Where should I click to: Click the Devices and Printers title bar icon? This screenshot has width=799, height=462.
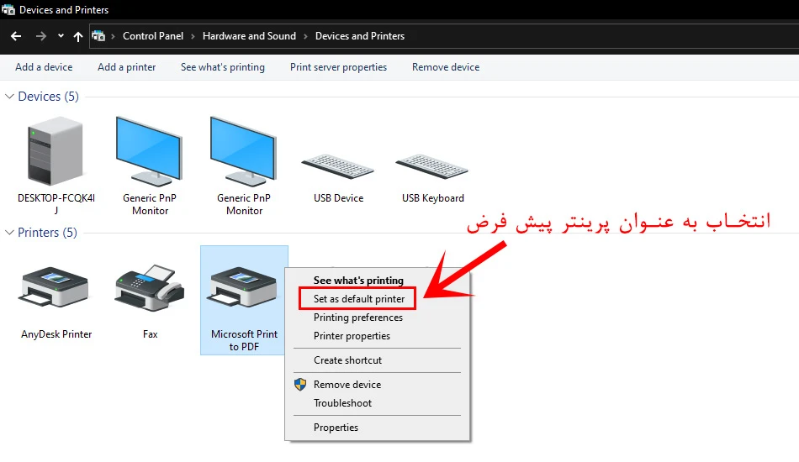(8, 10)
